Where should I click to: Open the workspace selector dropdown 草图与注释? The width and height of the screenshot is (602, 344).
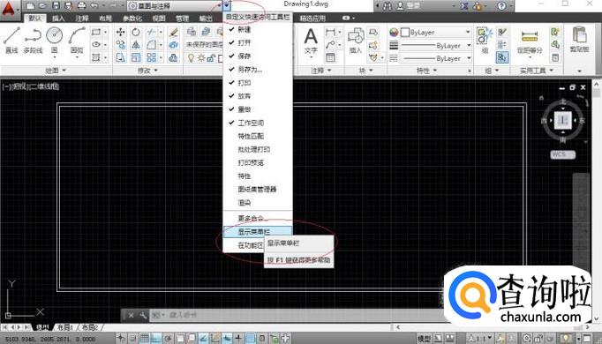(x=175, y=6)
